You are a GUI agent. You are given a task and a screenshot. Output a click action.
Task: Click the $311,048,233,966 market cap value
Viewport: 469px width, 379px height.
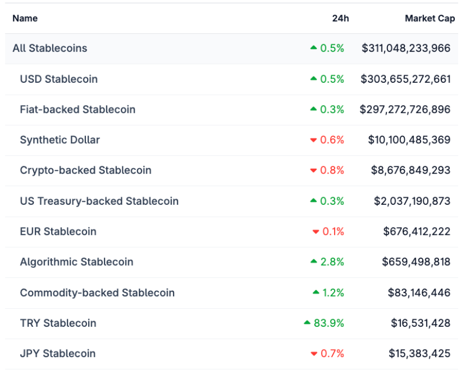(406, 48)
